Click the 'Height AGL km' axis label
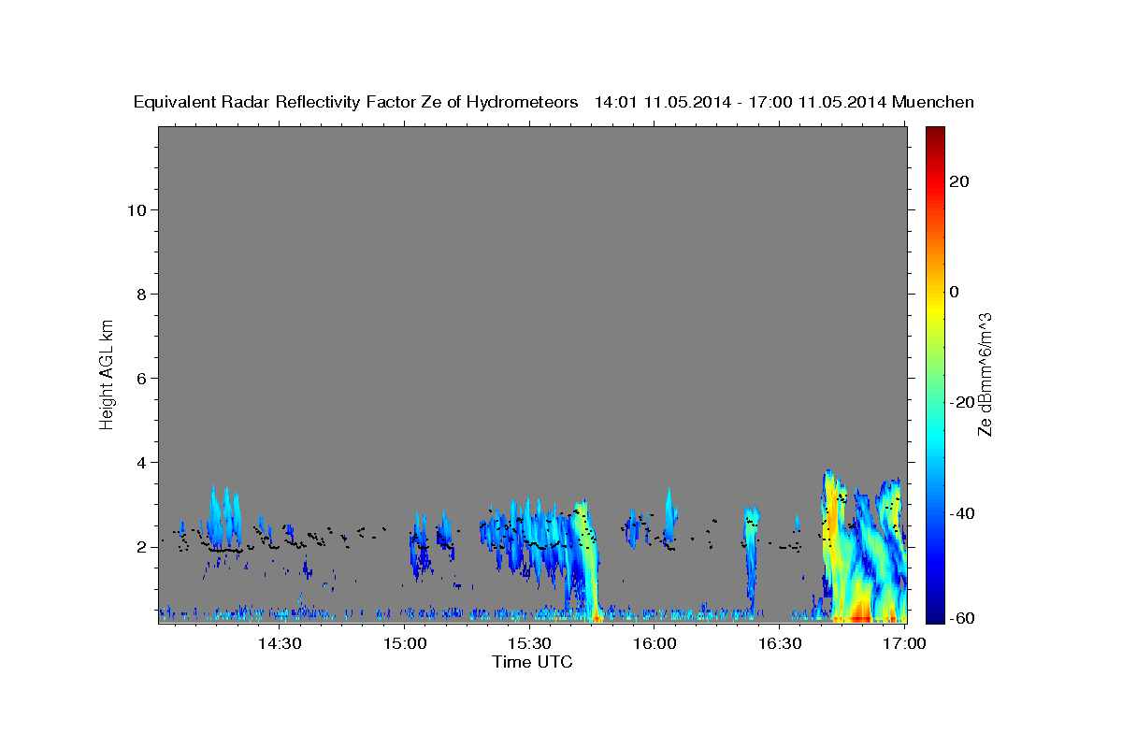Image resolution: width=1122 pixels, height=748 pixels. tap(107, 374)
